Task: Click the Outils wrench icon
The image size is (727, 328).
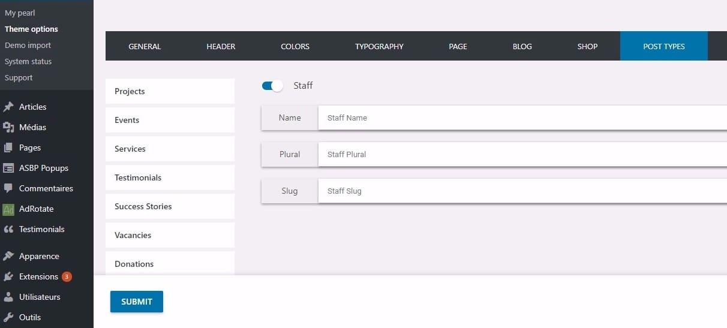Action: [x=8, y=317]
